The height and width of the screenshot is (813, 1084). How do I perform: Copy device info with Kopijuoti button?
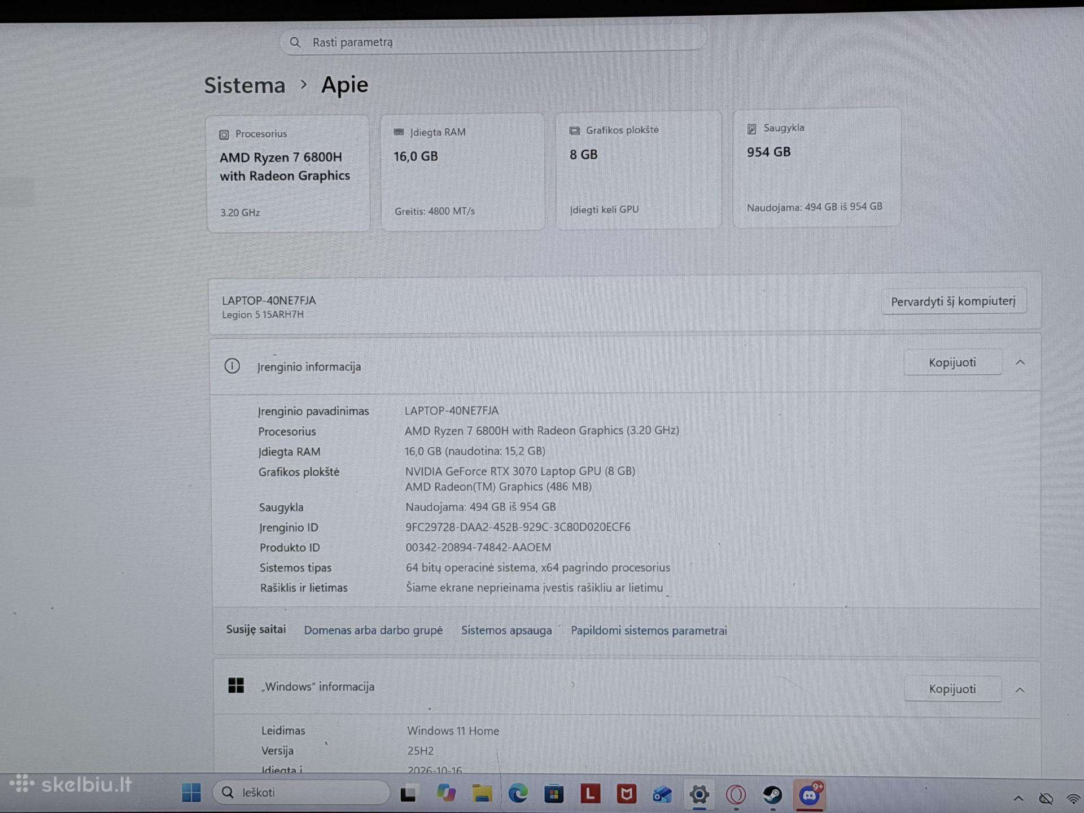[952, 362]
